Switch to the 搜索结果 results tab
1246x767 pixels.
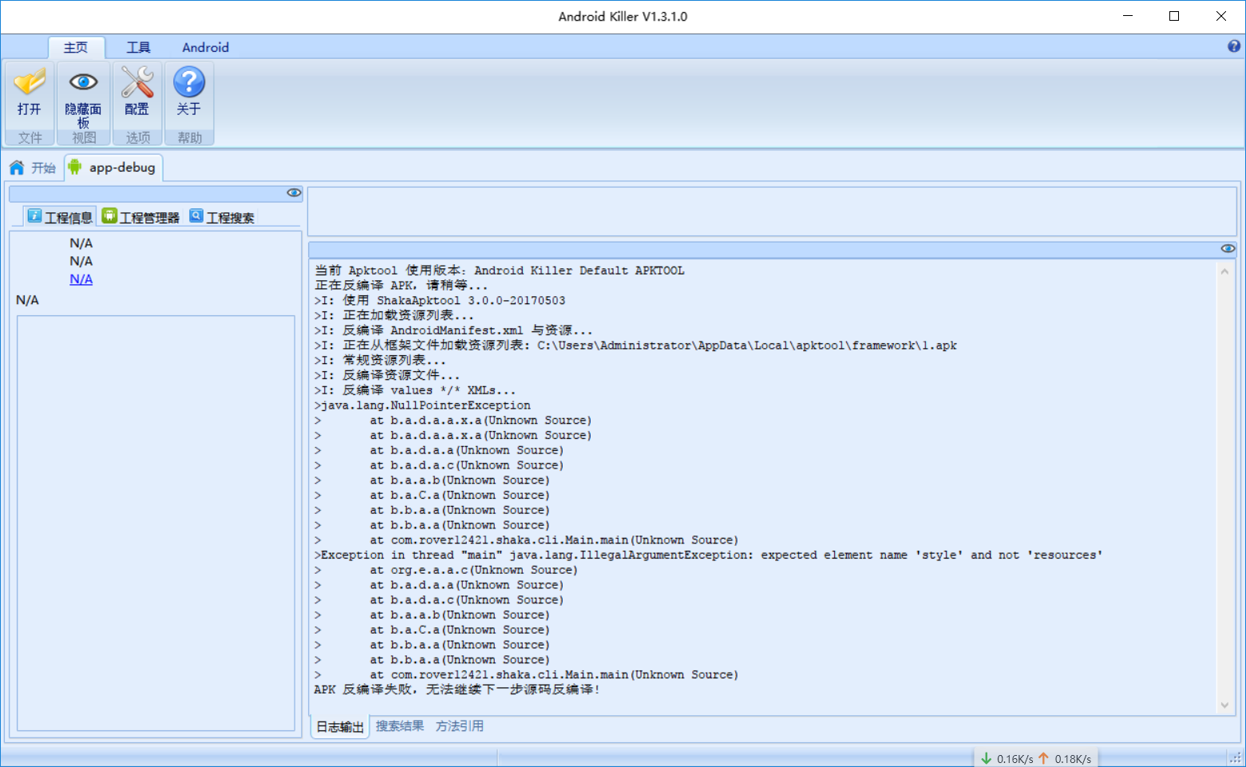click(400, 725)
